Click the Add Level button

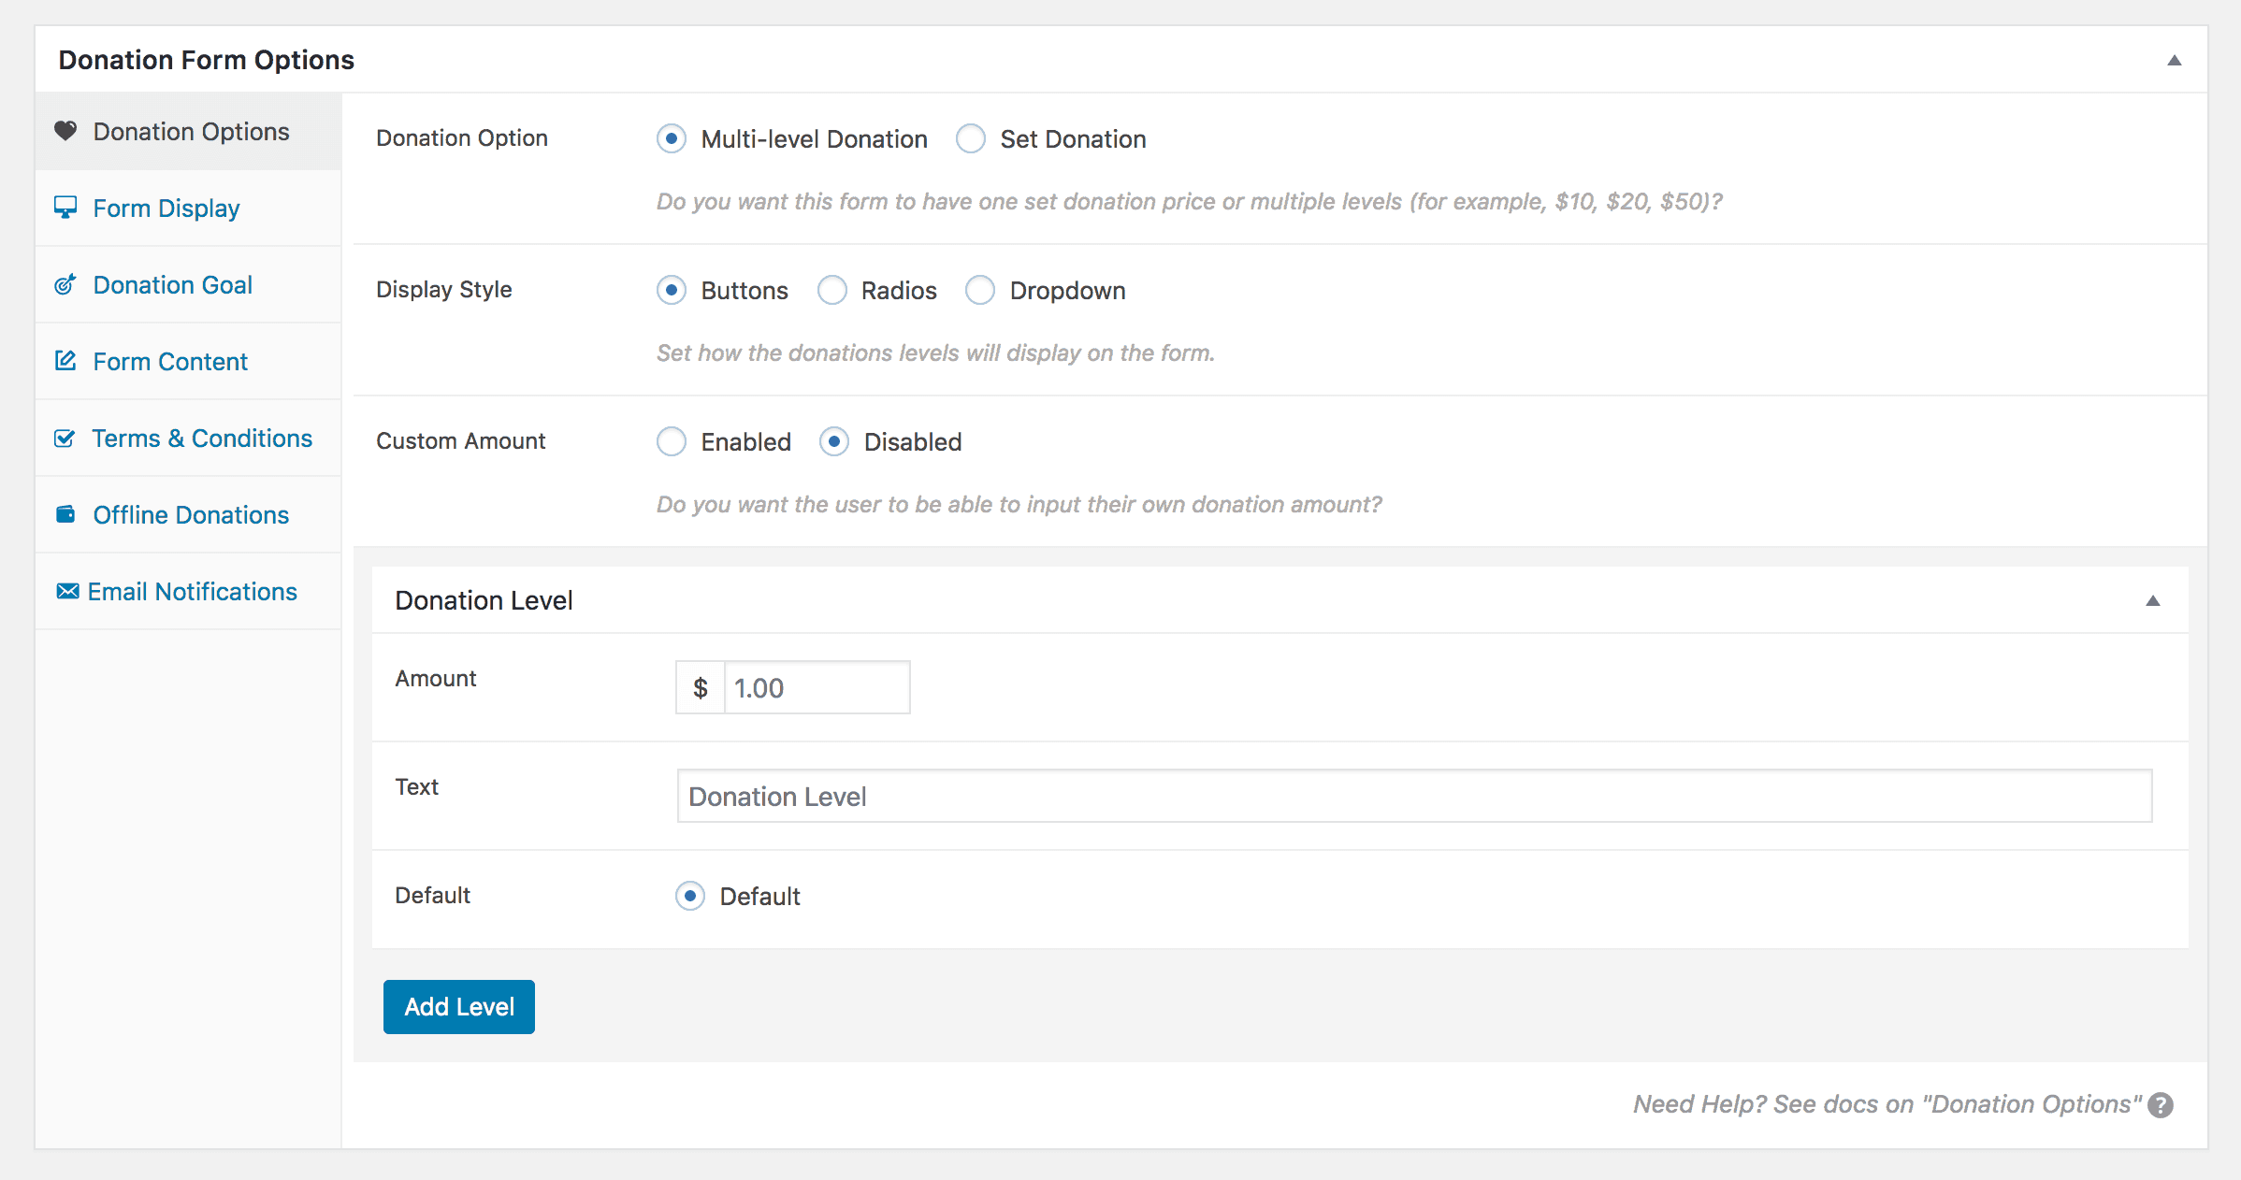pyautogui.click(x=459, y=1007)
